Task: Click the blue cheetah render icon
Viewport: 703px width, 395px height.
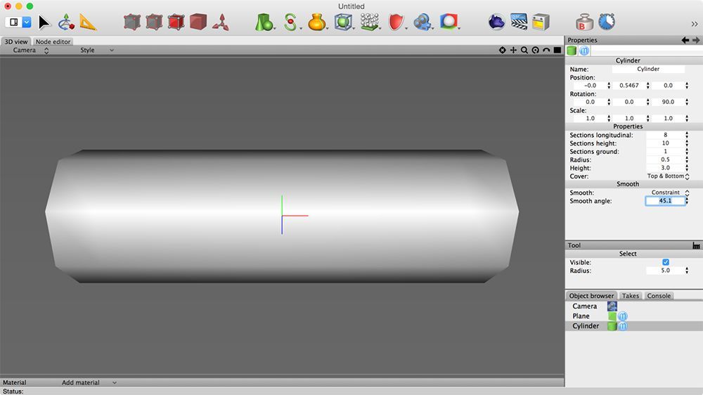Action: click(497, 22)
